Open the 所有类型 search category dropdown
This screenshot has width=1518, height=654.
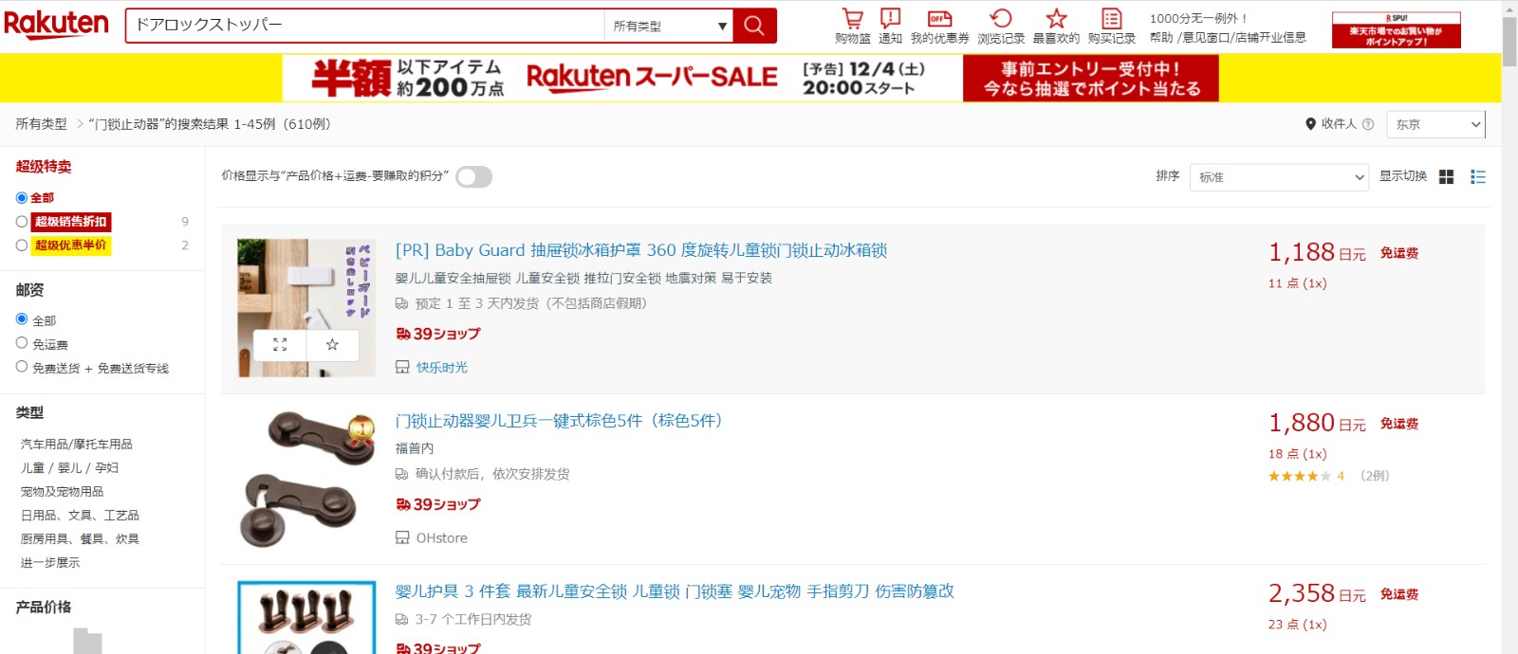coord(668,26)
